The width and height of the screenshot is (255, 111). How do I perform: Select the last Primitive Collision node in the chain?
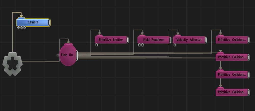pyautogui.click(x=233, y=92)
